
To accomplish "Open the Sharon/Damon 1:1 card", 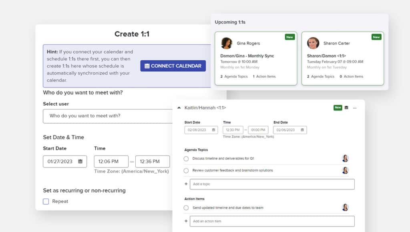I will pos(342,58).
